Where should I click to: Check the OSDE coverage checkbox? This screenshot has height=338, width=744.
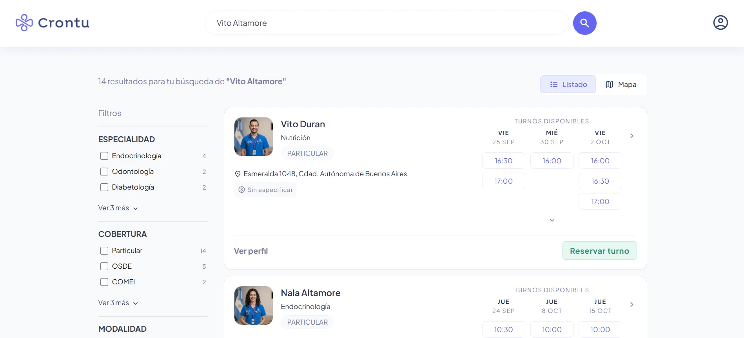click(x=104, y=266)
